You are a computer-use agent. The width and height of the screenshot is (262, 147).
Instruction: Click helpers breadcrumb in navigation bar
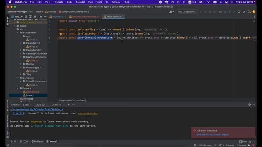[x=39, y=12]
